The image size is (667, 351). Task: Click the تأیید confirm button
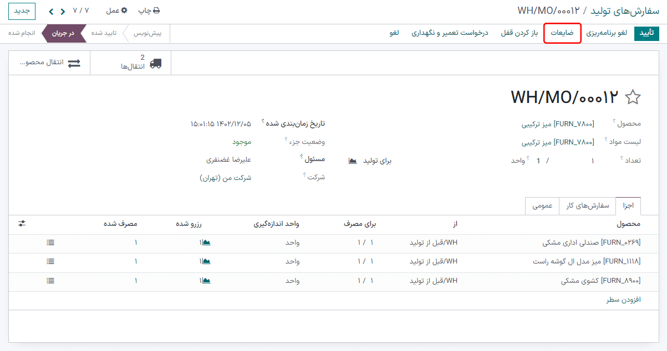click(x=646, y=33)
